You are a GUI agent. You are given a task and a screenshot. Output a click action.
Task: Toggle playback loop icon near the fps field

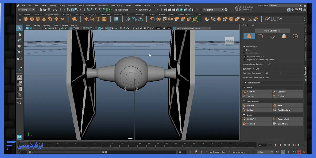278,152
